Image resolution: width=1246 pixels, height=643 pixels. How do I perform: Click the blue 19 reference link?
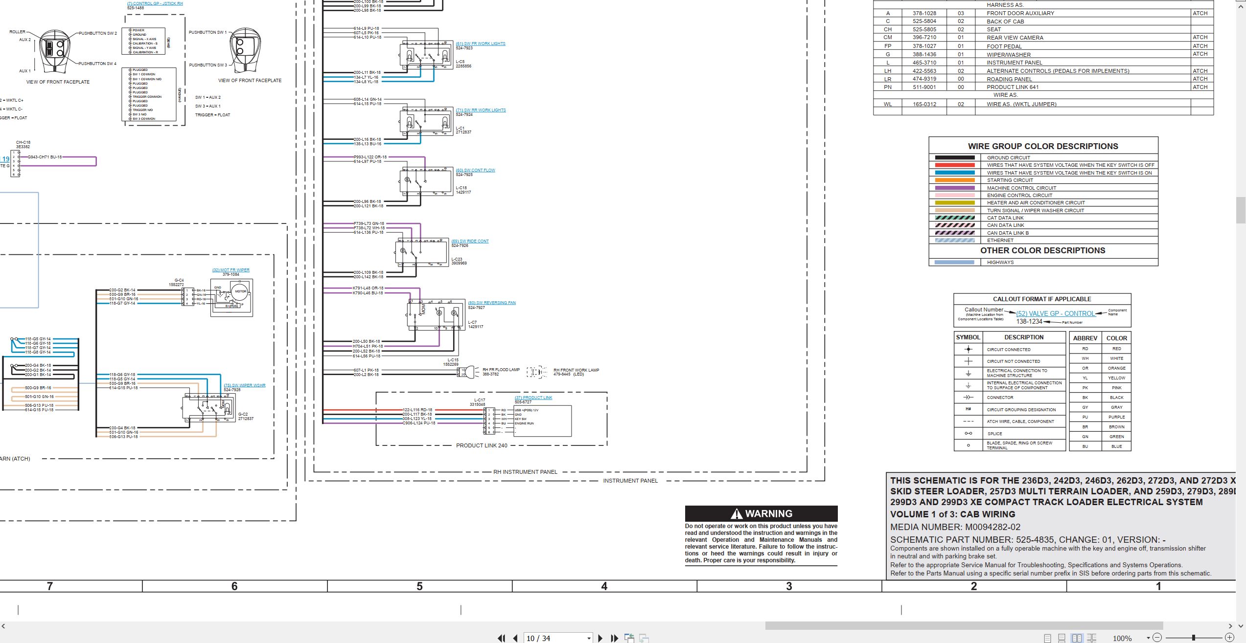[x=5, y=159]
